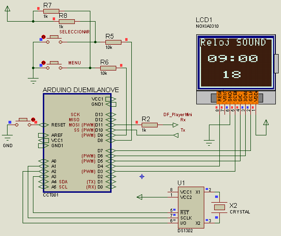Viewport: 281px width, 236px height.
Task: Select power terminal connected to LCD VDD
Action: pyautogui.click(x=266, y=123)
